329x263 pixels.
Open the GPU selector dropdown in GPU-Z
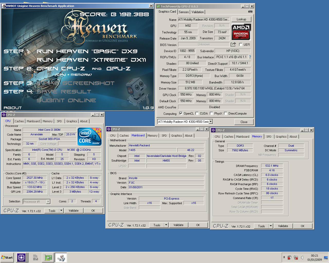coord(211,122)
